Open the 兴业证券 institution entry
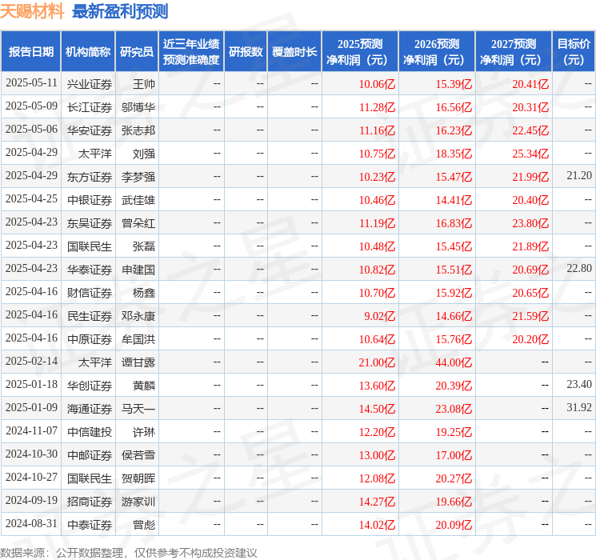The image size is (596, 560). [89, 83]
